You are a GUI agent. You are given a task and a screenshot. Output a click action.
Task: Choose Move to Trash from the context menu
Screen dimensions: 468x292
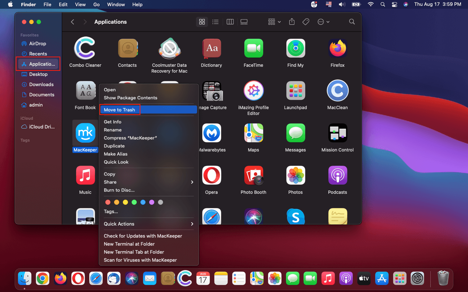coord(120,109)
